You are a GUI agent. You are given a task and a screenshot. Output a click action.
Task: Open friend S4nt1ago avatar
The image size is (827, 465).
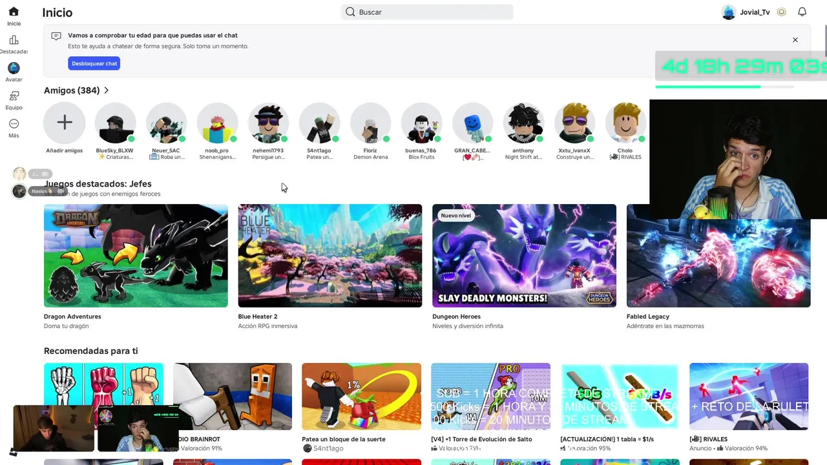319,123
